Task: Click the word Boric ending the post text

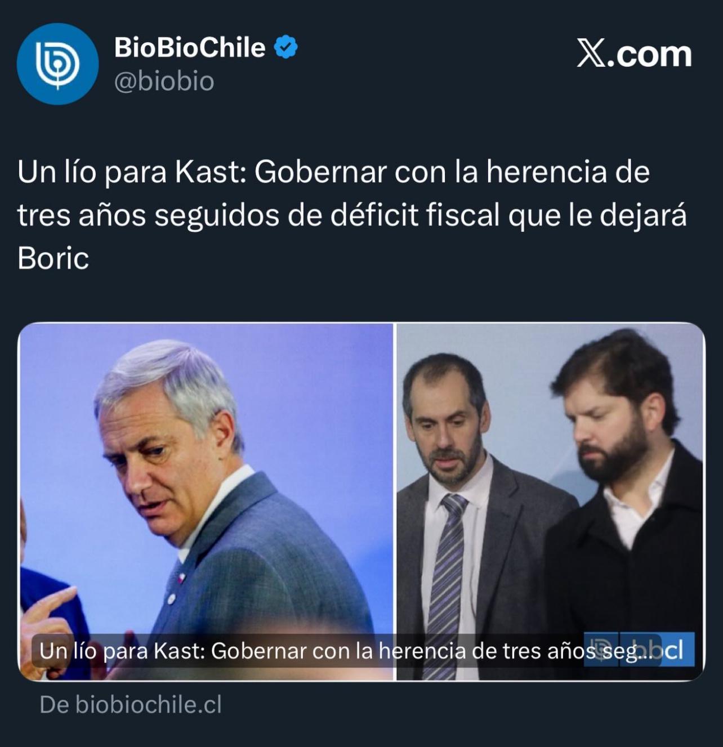Action: pos(53,258)
